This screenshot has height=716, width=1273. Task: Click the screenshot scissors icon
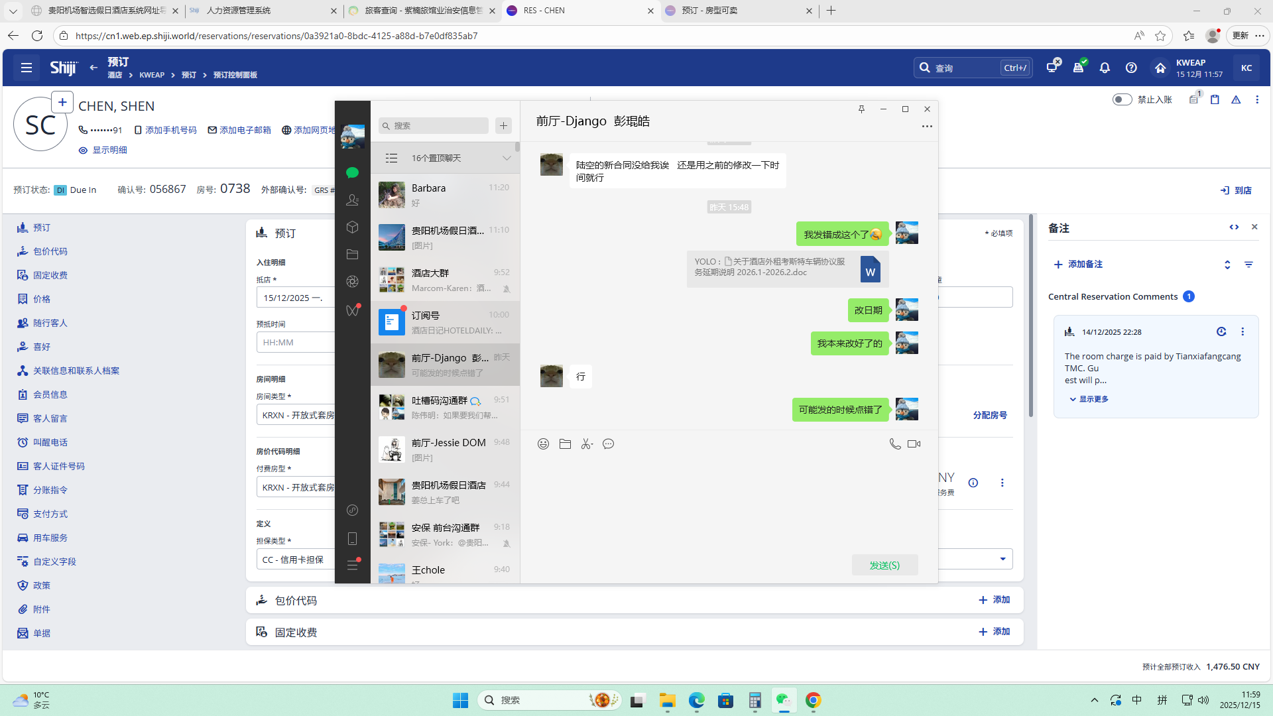586,444
